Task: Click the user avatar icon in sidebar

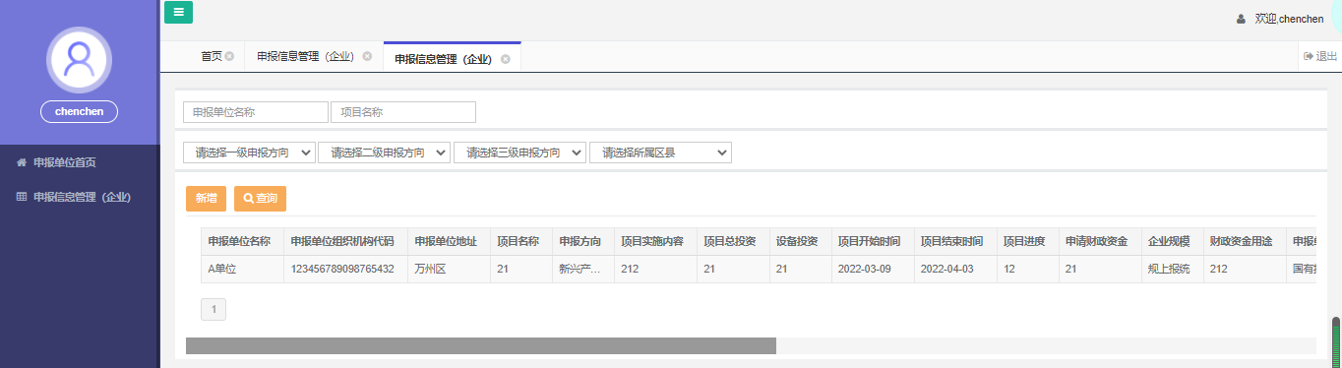Action: tap(79, 59)
